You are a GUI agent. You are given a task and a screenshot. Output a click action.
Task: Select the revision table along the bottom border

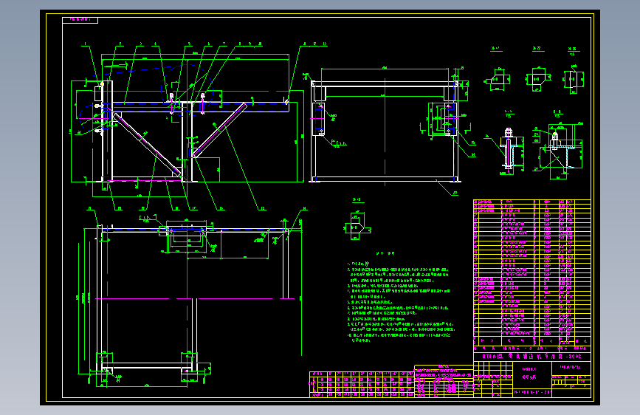[362, 385]
